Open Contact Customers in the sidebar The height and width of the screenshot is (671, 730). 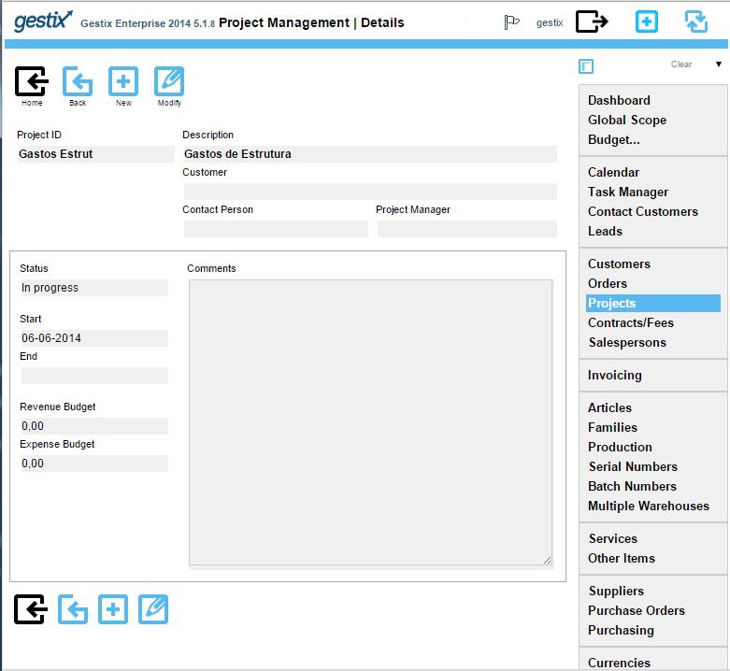point(642,211)
